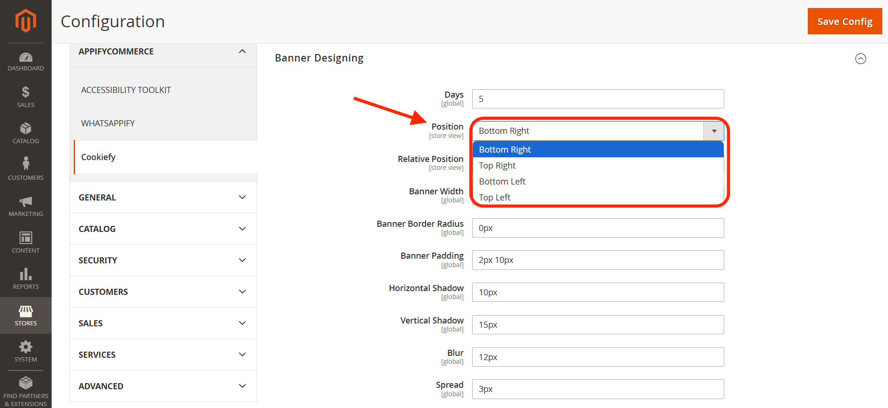Click the Position dropdown arrow
The width and height of the screenshot is (888, 408).
[x=714, y=131]
